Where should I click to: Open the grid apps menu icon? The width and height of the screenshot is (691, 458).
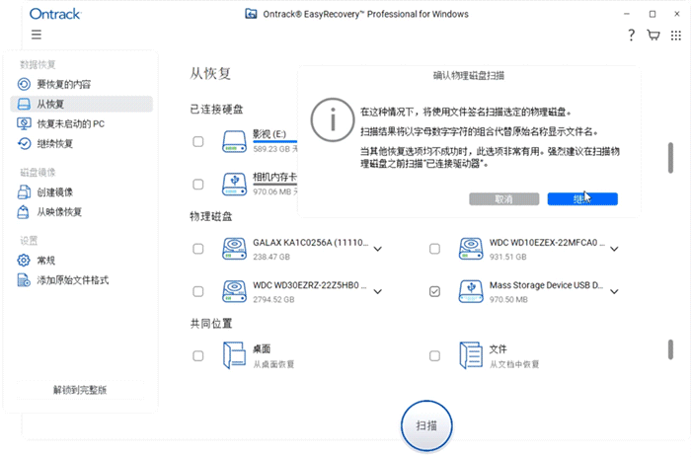pyautogui.click(x=675, y=36)
